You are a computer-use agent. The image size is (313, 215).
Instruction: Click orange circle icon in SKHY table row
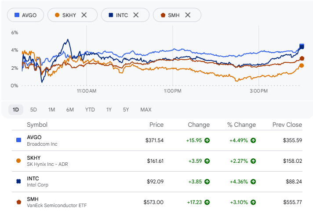pyautogui.click(x=18, y=161)
